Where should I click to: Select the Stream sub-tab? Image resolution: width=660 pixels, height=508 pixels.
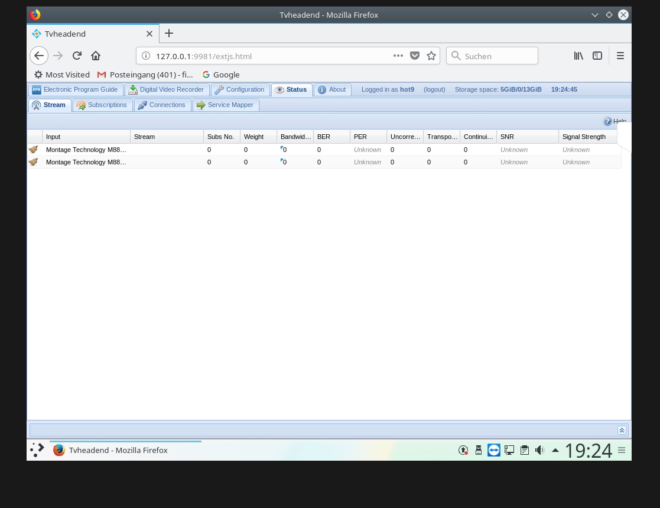point(50,105)
